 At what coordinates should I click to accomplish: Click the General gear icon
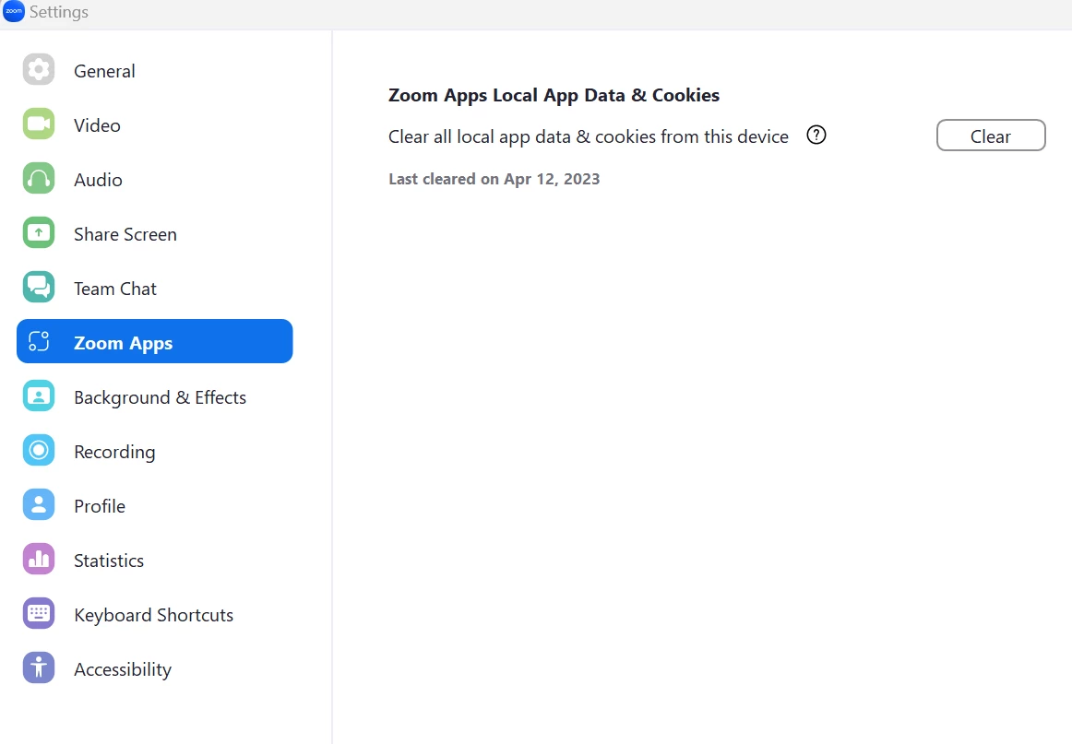point(39,70)
